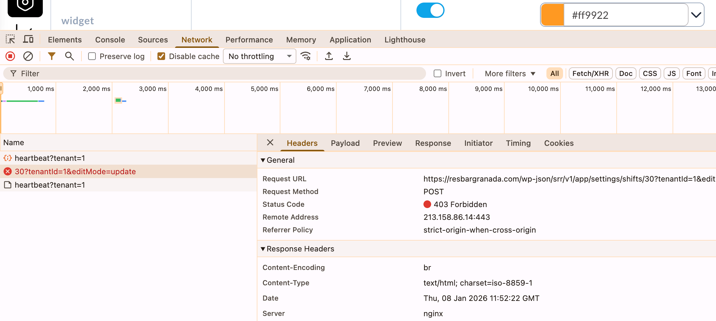The image size is (716, 321).
Task: Check the Invert filter checkbox
Action: click(x=438, y=74)
